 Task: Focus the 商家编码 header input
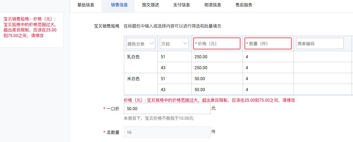coord(319,44)
